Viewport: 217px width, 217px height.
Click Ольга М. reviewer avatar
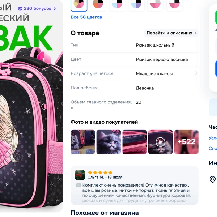[80, 175]
